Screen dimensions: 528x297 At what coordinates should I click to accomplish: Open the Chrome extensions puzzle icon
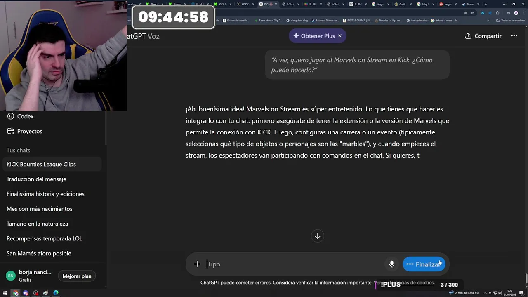coord(497,13)
